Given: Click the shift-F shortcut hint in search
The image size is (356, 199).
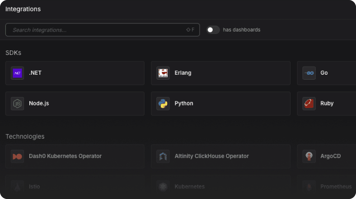Looking at the screenshot, I should pos(190,30).
